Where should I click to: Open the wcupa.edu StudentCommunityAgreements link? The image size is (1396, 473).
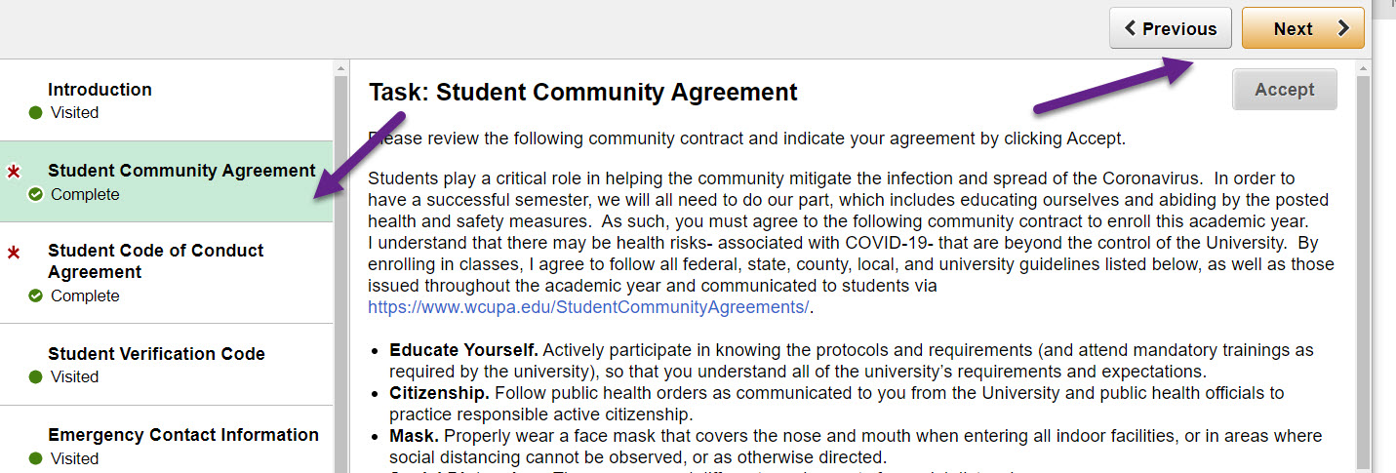[588, 307]
